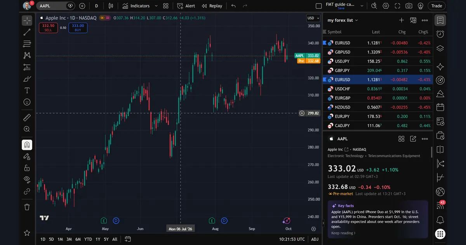Switch time range to All
The image size is (466, 245).
115,239
